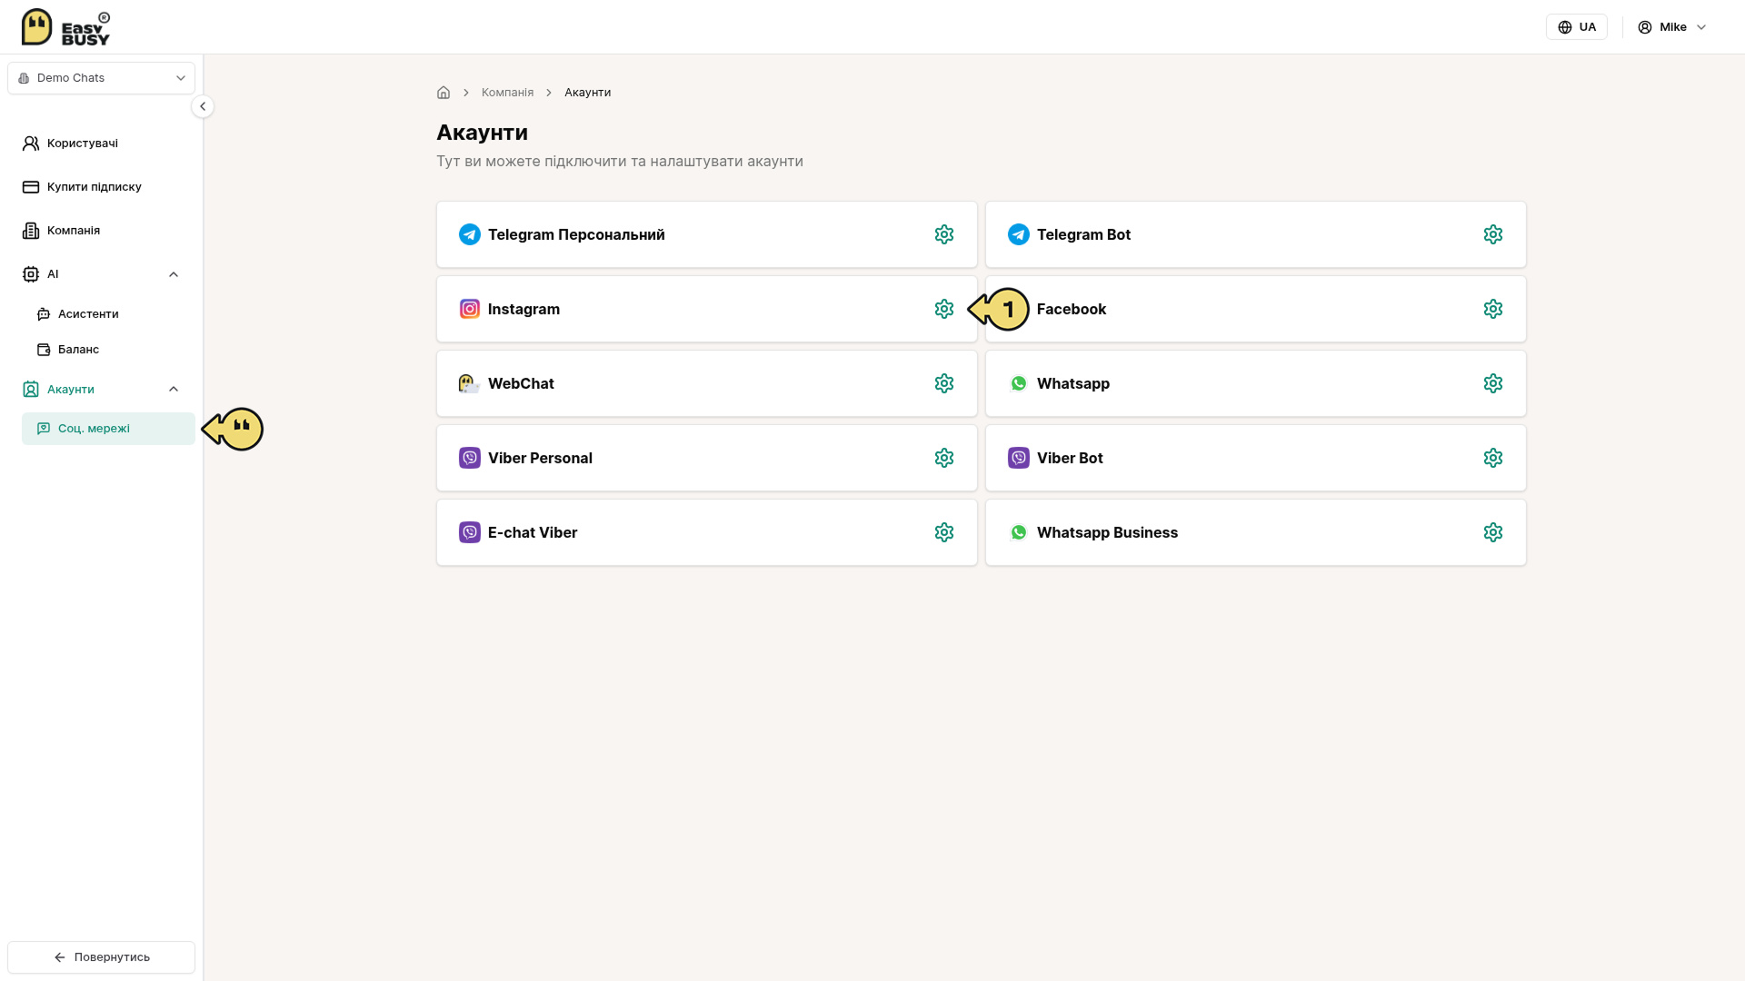Click the Повернутись button
The width and height of the screenshot is (1745, 981).
pos(101,957)
